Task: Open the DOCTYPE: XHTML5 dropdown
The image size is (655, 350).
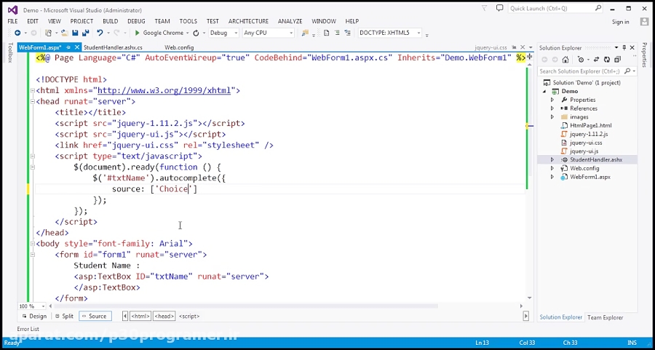Action: pos(418,33)
